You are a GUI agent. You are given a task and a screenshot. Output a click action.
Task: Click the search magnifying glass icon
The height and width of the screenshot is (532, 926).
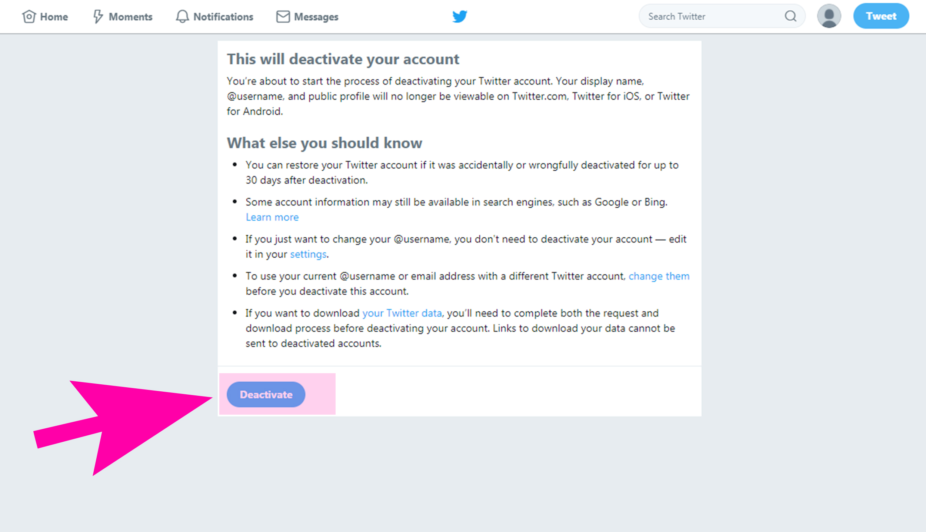[790, 16]
